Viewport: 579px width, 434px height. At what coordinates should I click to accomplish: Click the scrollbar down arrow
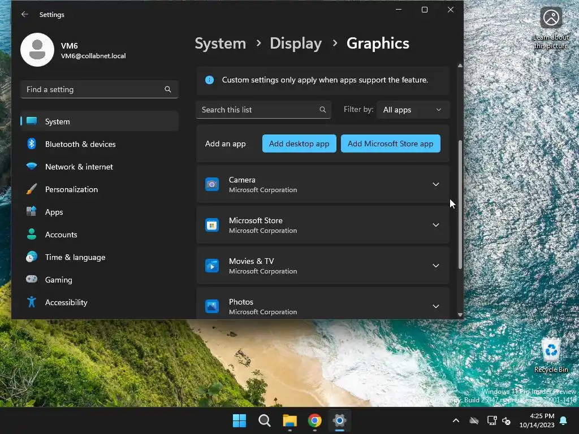click(460, 314)
